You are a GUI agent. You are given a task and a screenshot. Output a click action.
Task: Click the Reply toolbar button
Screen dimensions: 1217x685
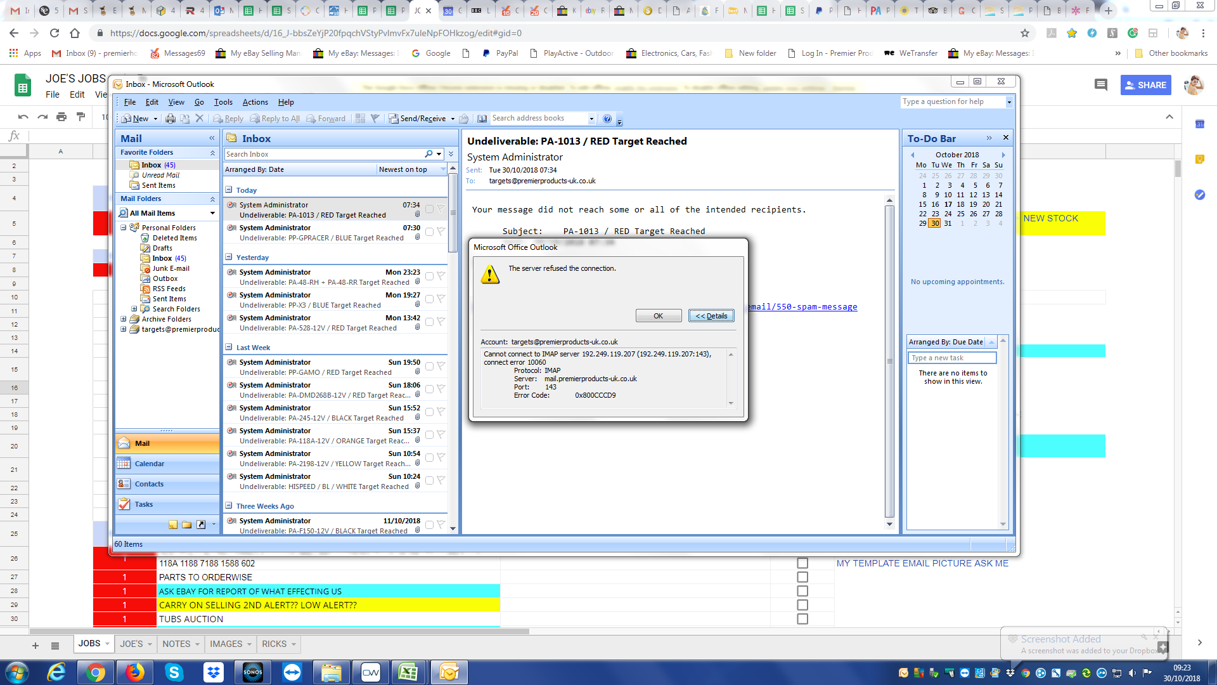click(x=228, y=119)
